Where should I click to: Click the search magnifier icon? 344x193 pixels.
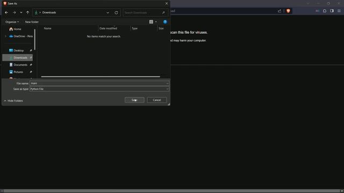(x=163, y=13)
